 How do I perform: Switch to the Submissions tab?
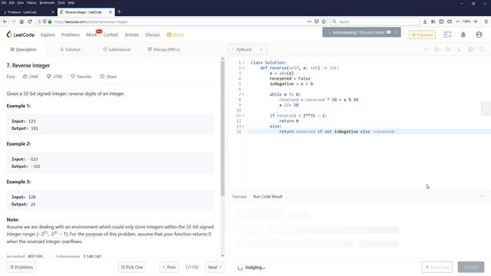pyautogui.click(x=117, y=49)
